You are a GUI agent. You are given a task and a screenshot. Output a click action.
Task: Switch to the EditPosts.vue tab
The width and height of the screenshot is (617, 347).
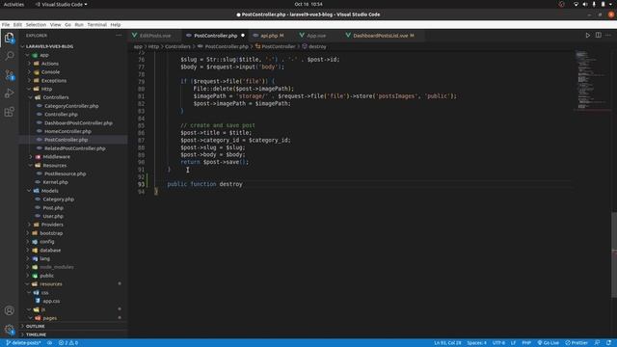click(x=155, y=36)
